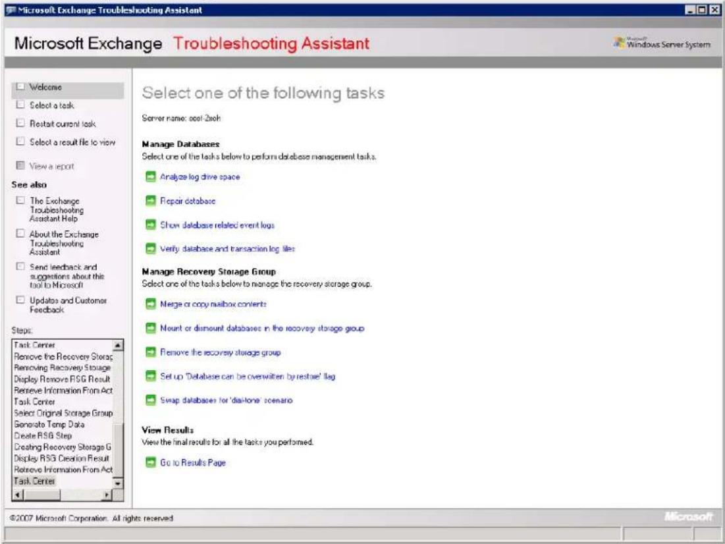Viewport: 725px width, 544px height.
Task: Open Verify database and transaction log files
Action: click(x=227, y=249)
